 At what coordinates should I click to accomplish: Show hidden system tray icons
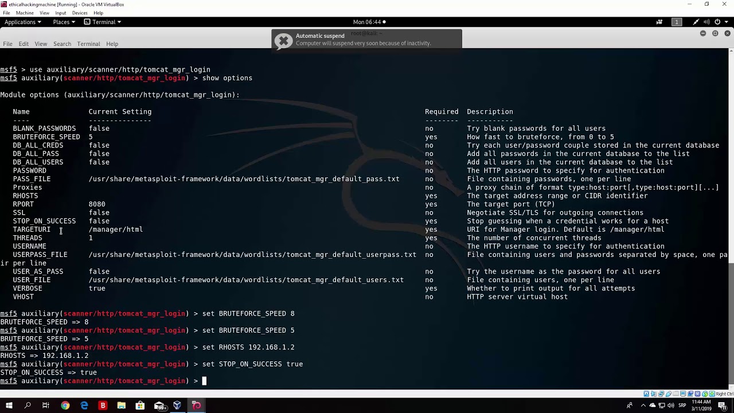click(x=643, y=406)
